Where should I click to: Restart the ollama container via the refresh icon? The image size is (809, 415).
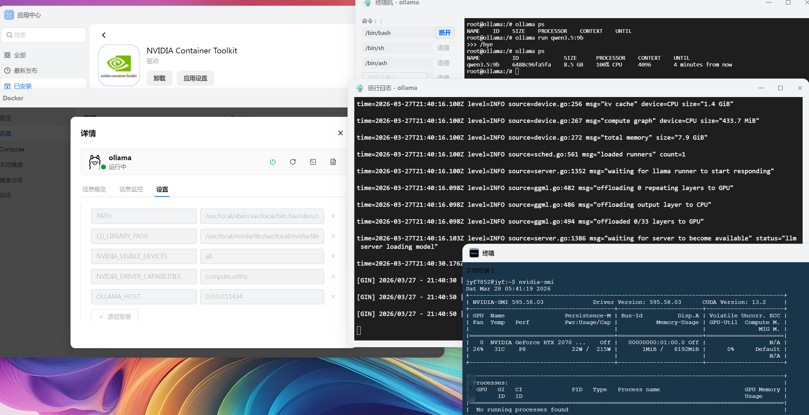point(293,162)
